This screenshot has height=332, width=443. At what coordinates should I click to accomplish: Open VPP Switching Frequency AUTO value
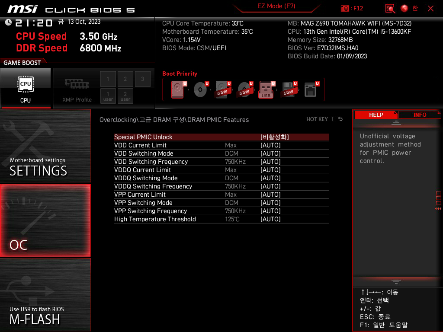coord(270,211)
